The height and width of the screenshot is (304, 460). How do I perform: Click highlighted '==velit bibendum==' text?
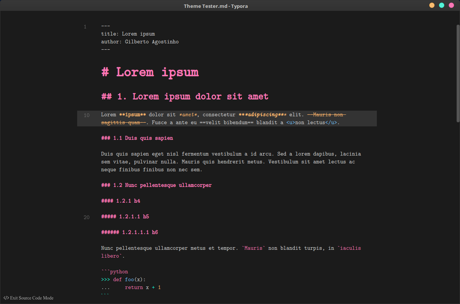pos(226,123)
